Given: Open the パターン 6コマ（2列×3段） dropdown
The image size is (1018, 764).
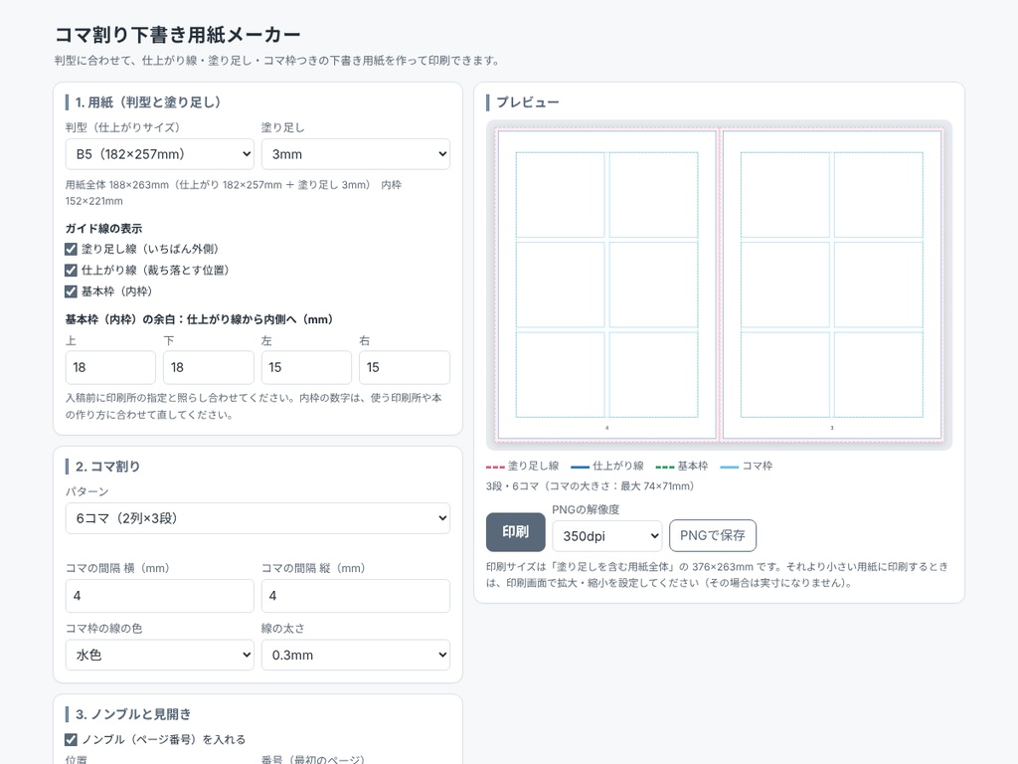Looking at the screenshot, I should click(x=257, y=518).
